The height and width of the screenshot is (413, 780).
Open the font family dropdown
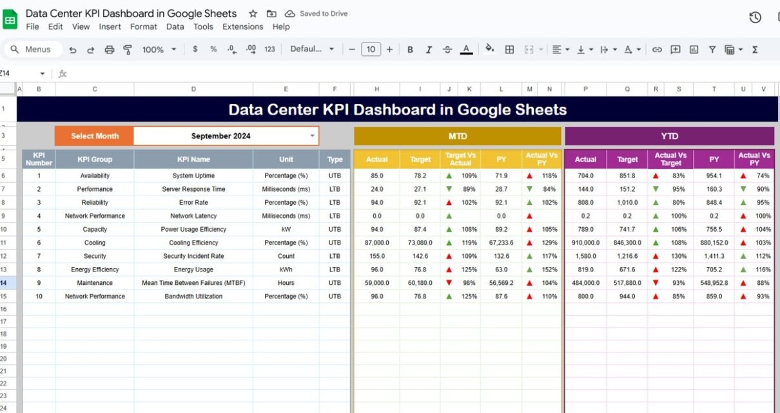312,50
